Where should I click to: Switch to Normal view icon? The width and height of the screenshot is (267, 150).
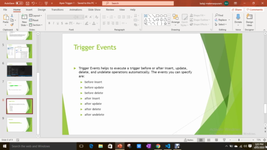coord(201,140)
